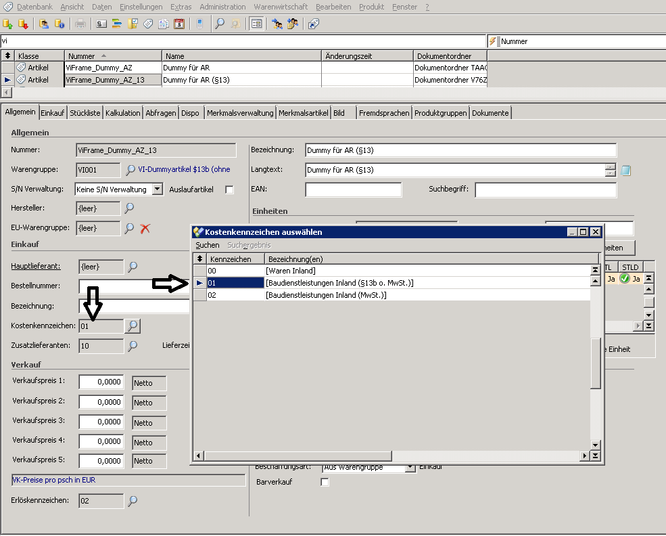Image resolution: width=666 pixels, height=536 pixels.
Task: Click the colored bars list icon in the toolbar
Action: pyautogui.click(x=117, y=24)
